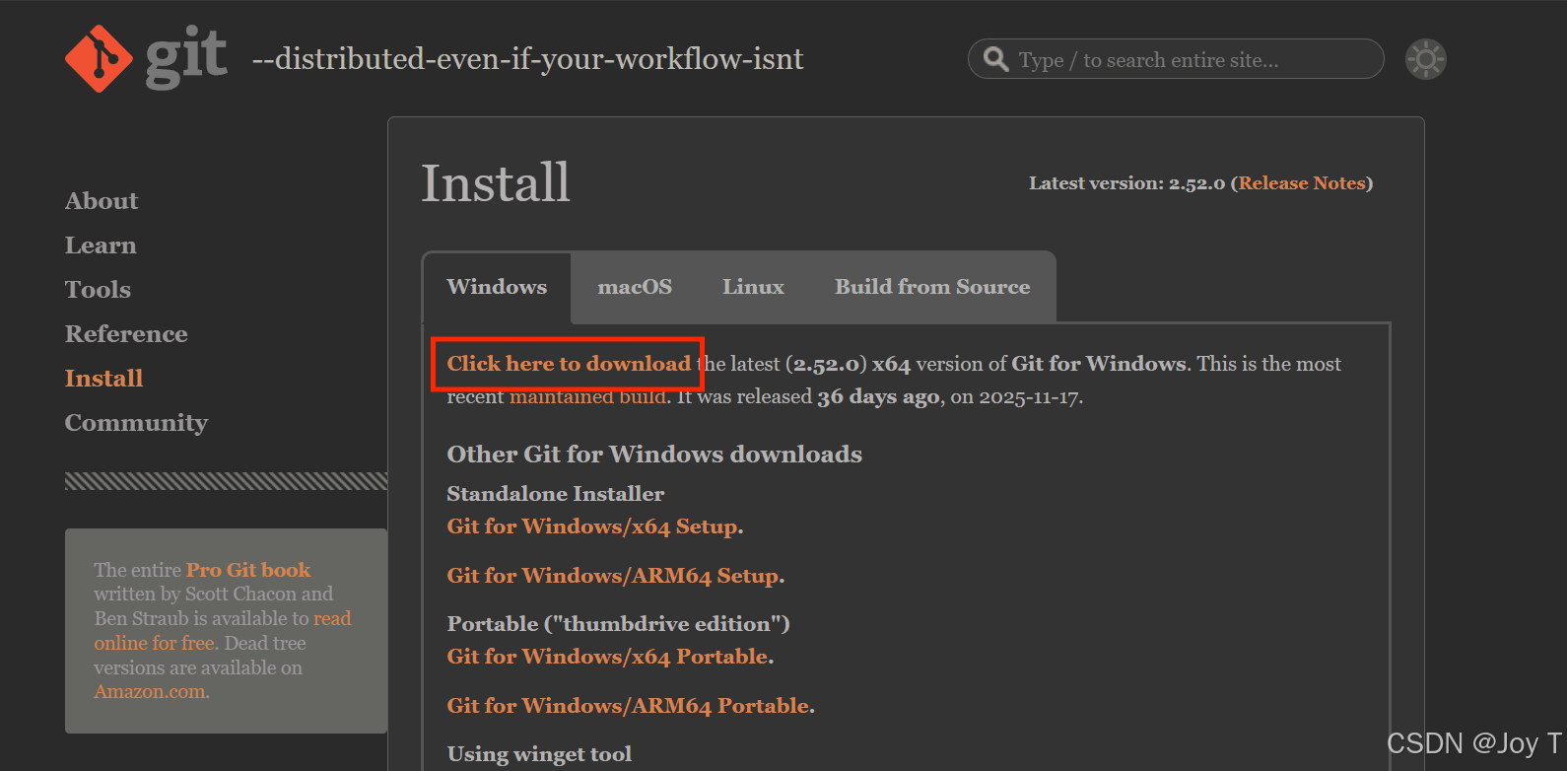Open the Learn section in sidebar
Viewport: 1567px width, 771px height.
pos(101,245)
